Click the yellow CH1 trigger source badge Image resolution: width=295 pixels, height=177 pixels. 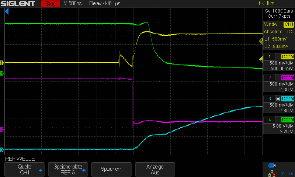pos(289,24)
